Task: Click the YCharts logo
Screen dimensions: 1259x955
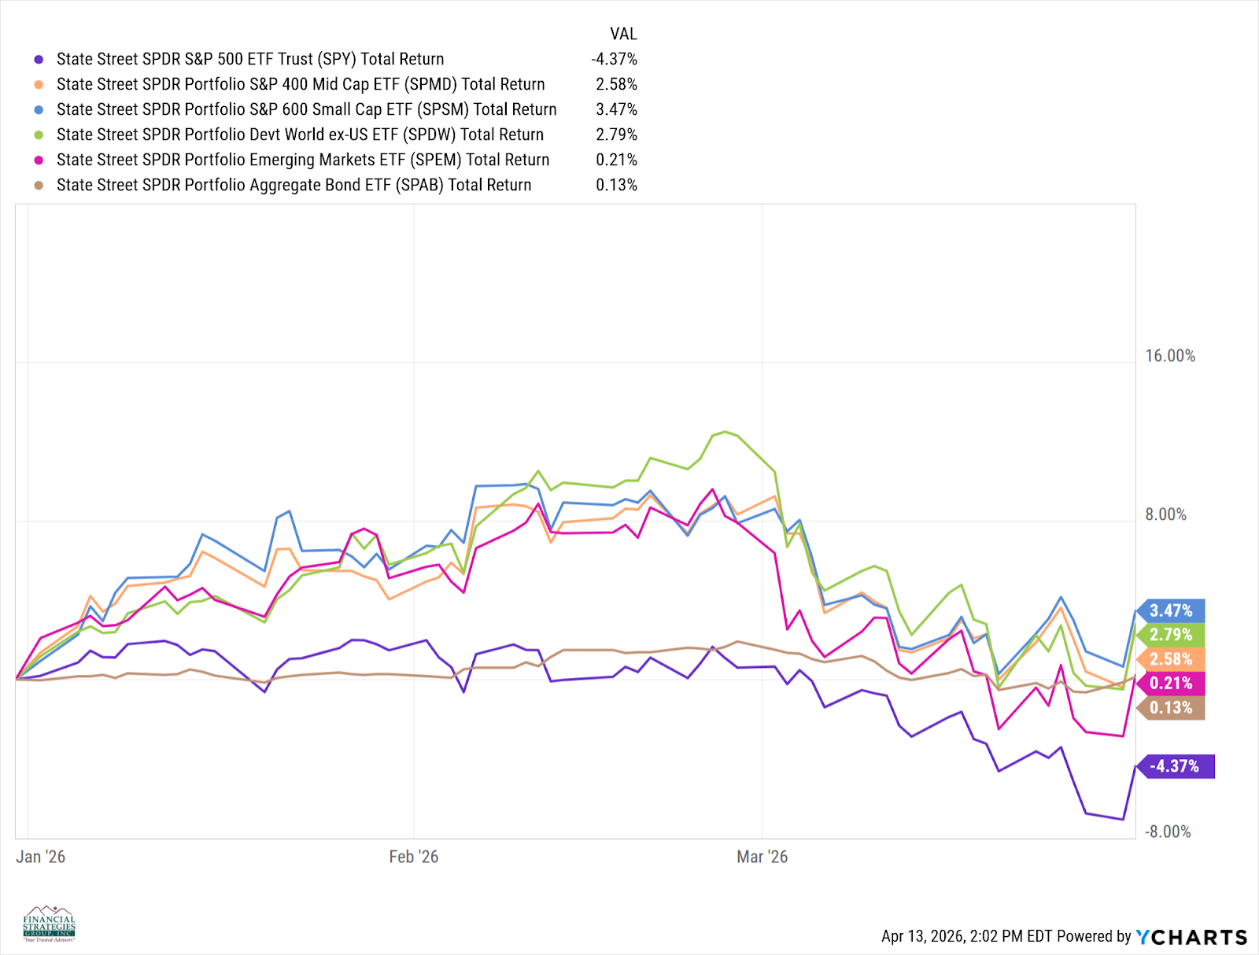Action: pyautogui.click(x=1191, y=937)
